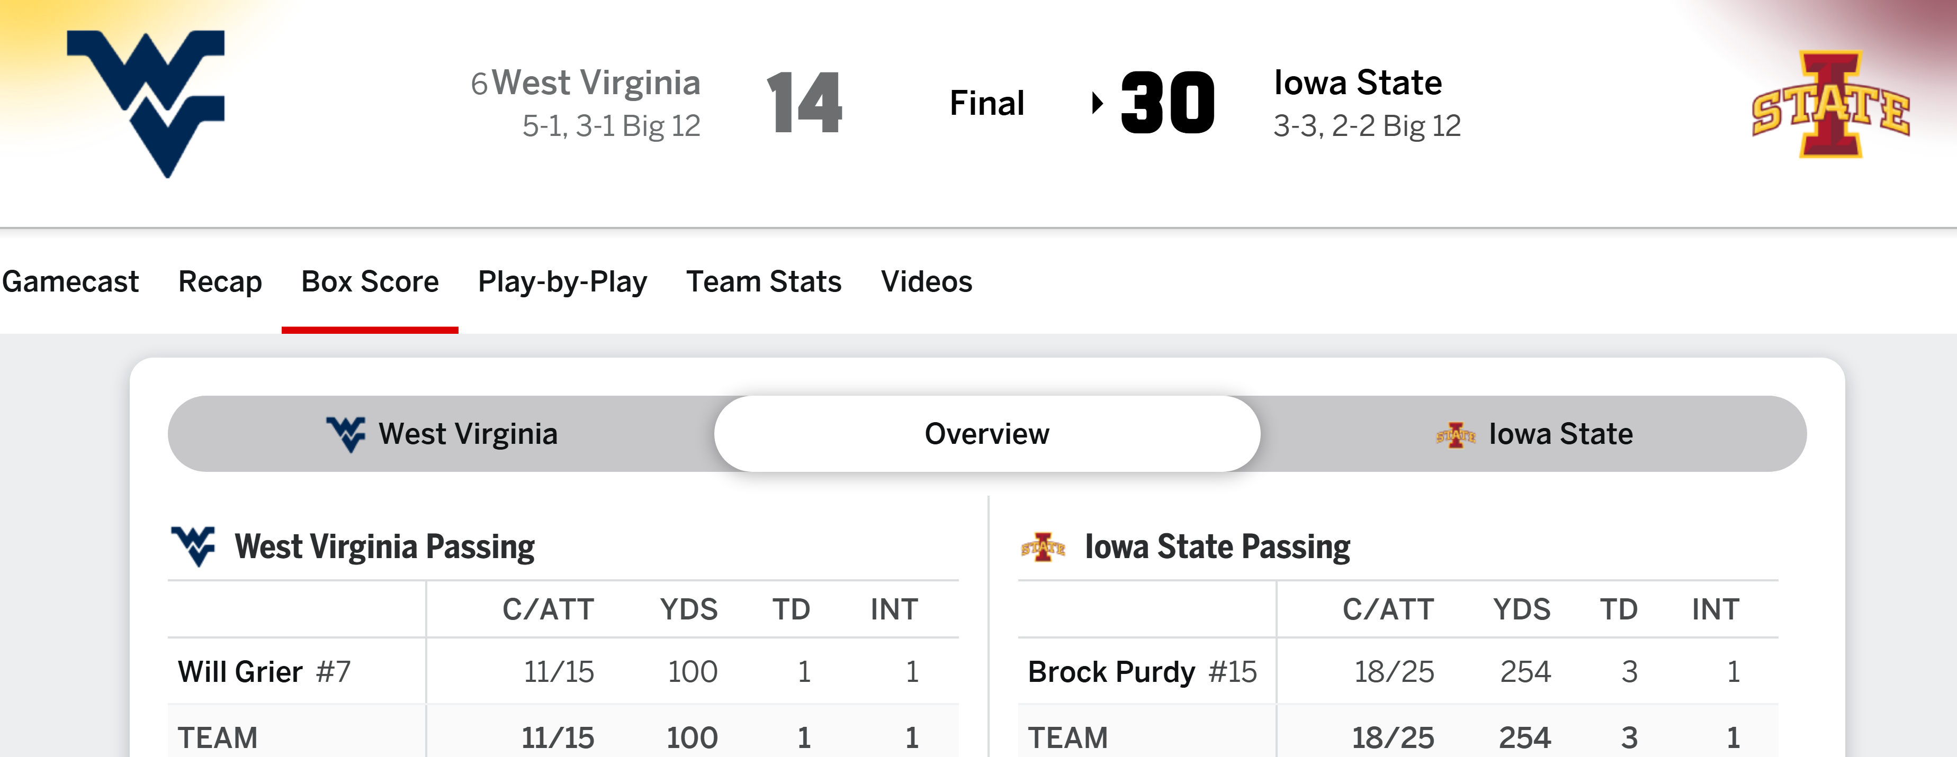Open the Gamecast tab
The height and width of the screenshot is (757, 1957).
point(70,281)
